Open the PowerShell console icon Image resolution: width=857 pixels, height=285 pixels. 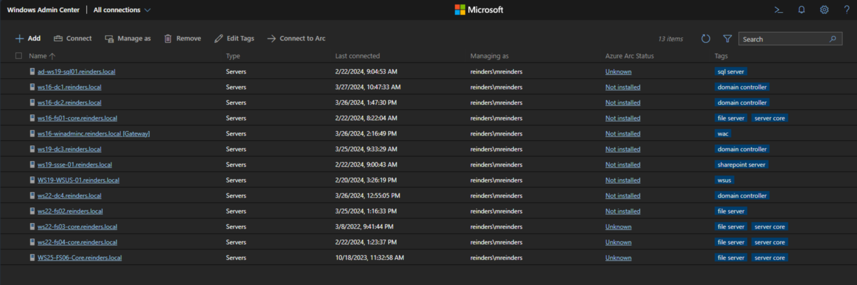click(x=779, y=9)
